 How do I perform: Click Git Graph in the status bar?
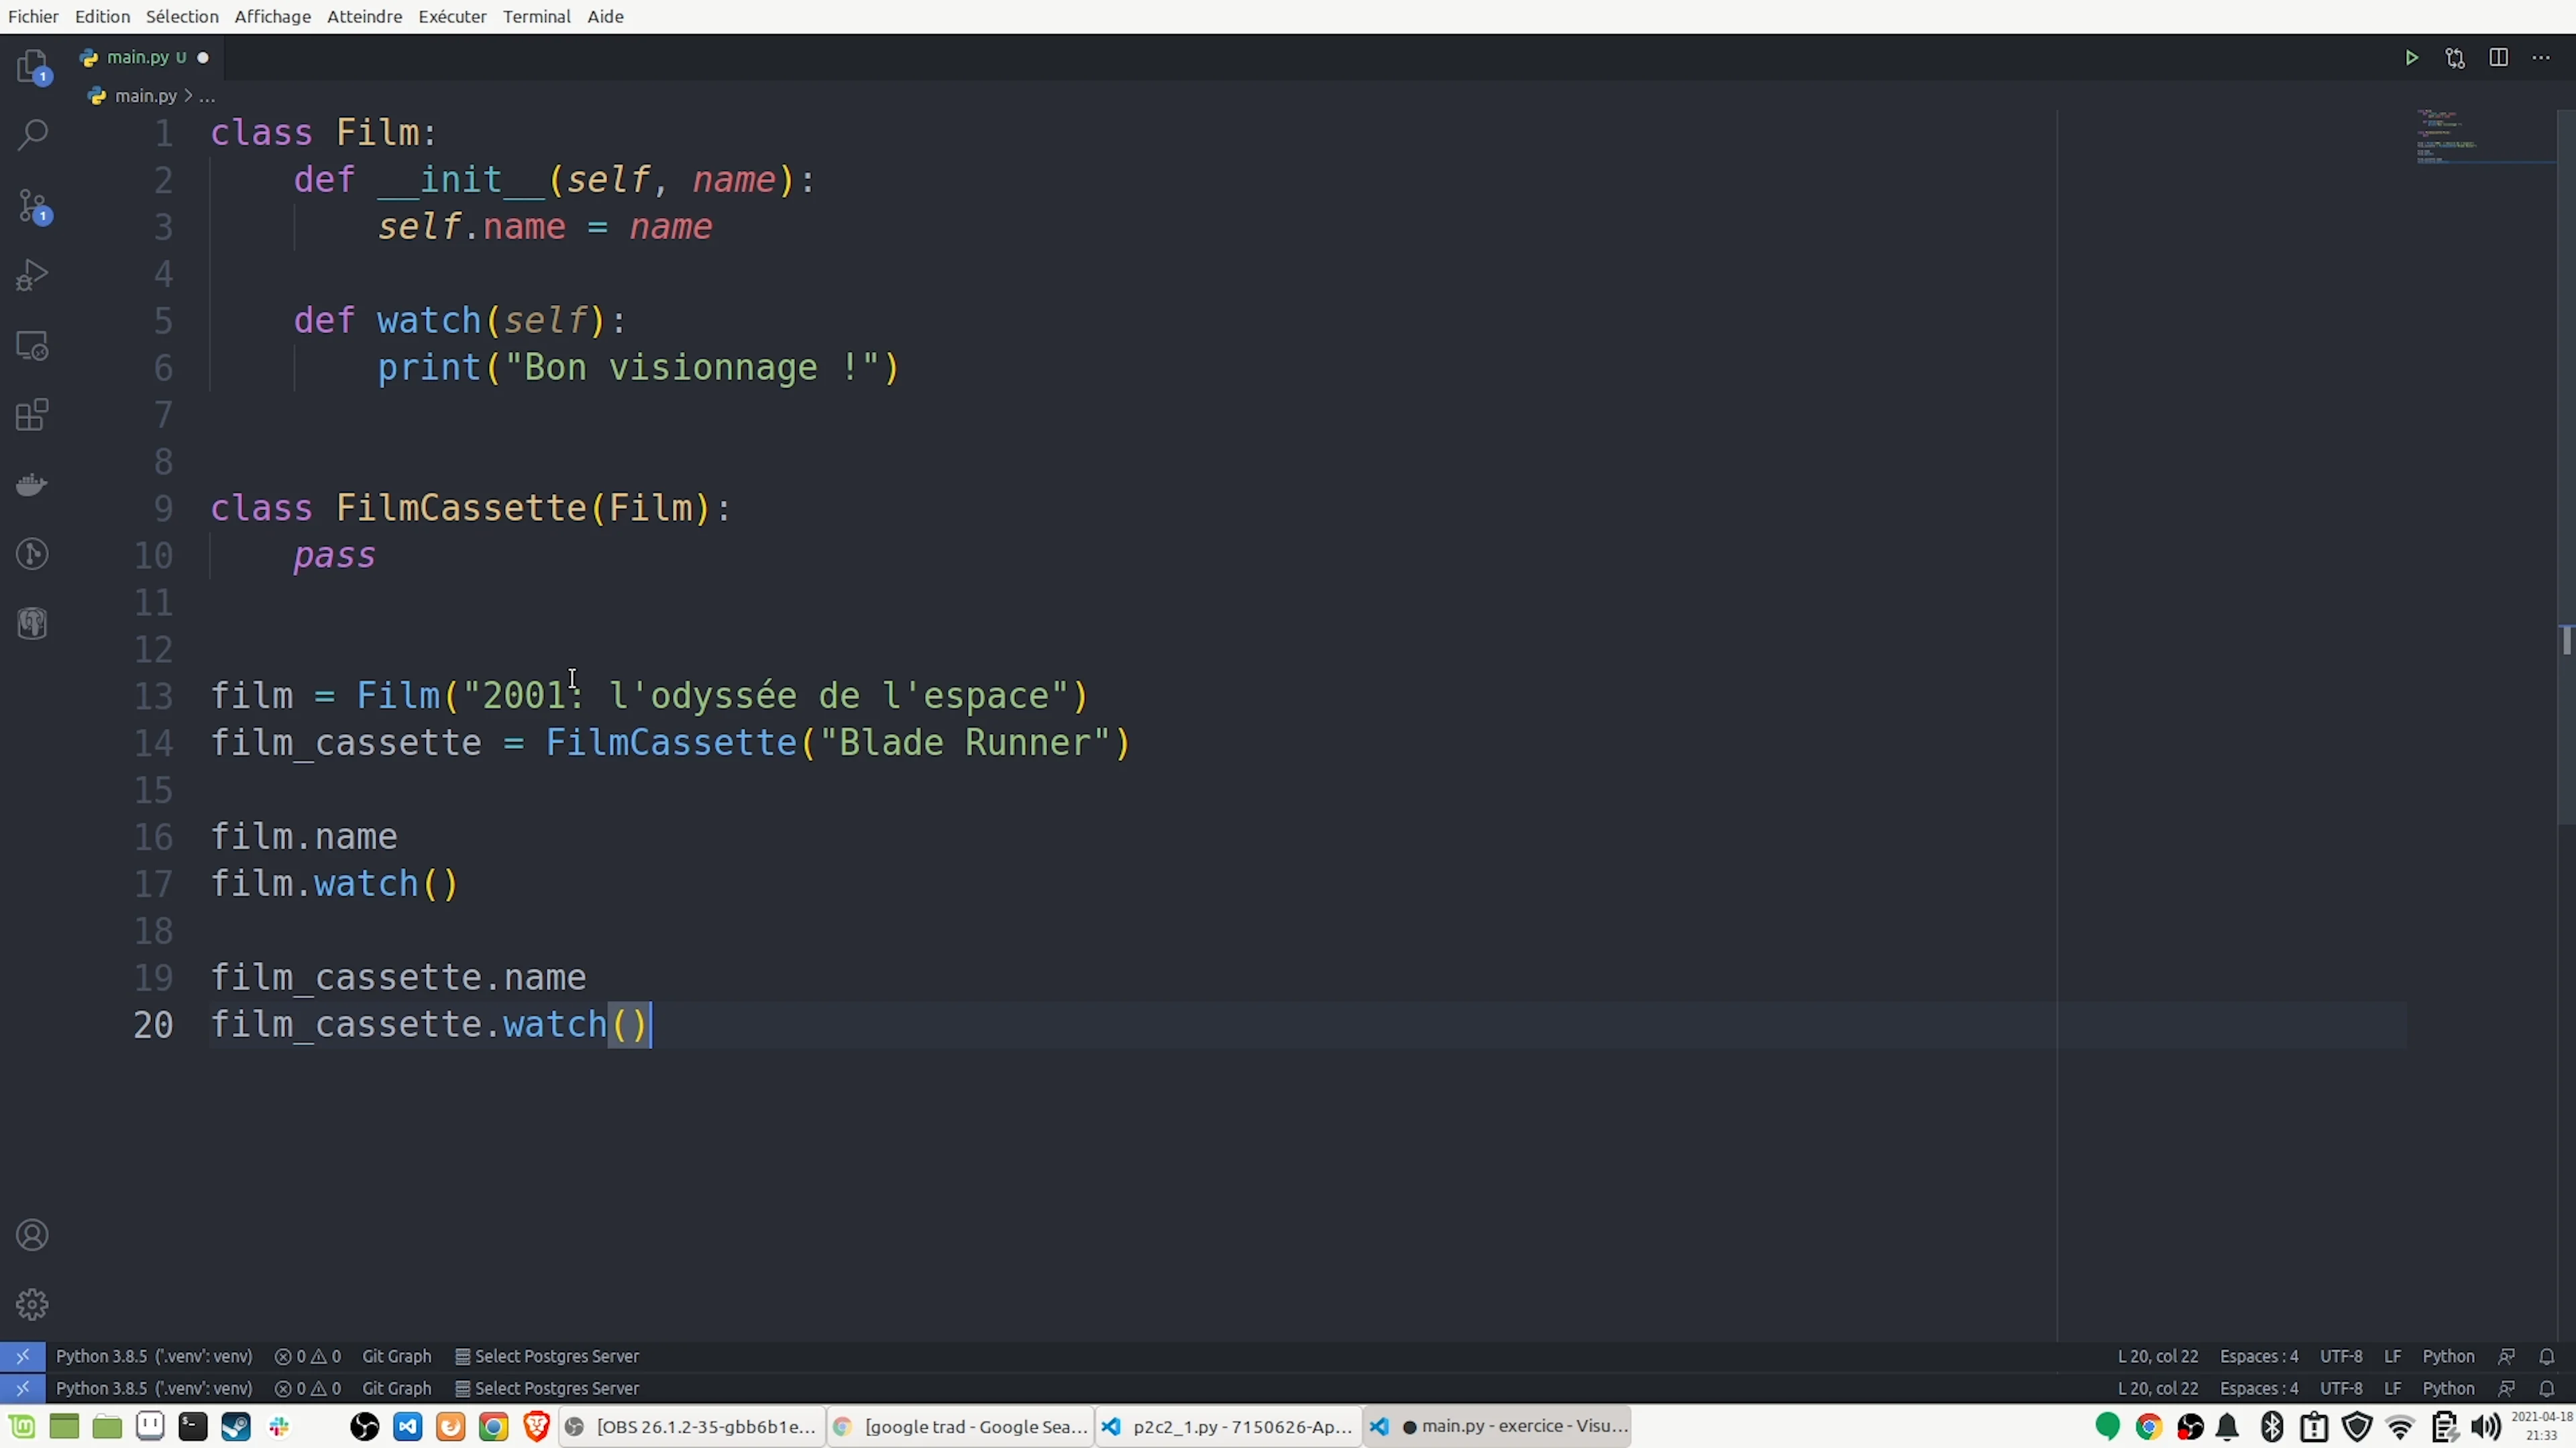pos(396,1356)
